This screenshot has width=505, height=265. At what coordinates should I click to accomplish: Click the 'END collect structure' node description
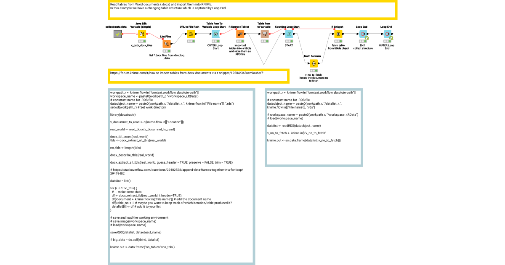click(363, 47)
